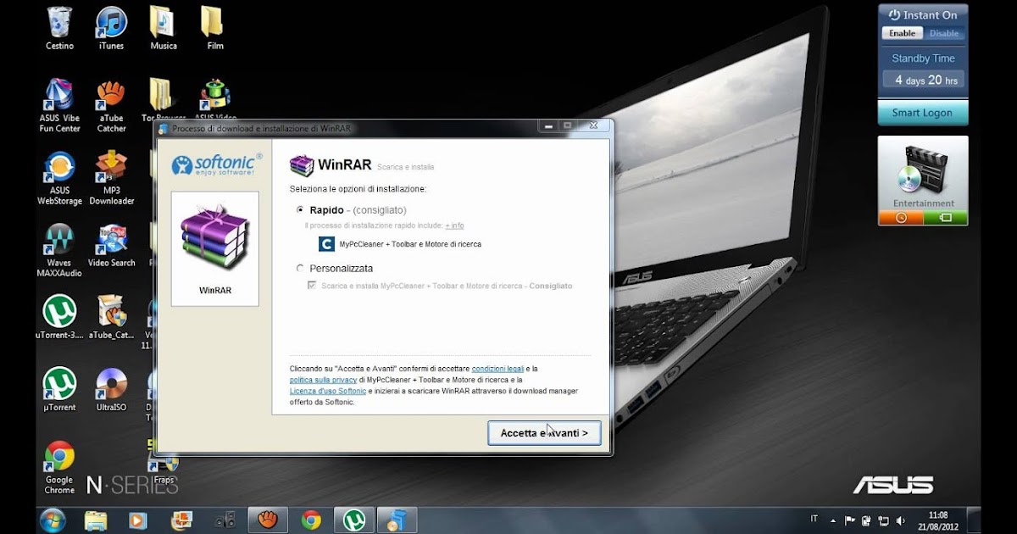
Task: Open the Action Center flag tray icon
Action: point(850,520)
